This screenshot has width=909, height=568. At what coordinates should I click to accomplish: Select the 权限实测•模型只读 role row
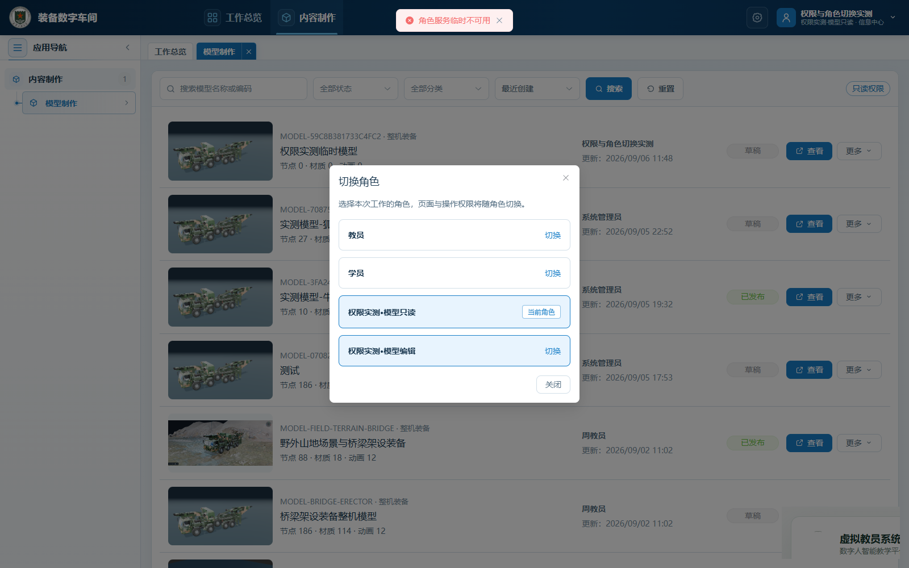[454, 312]
